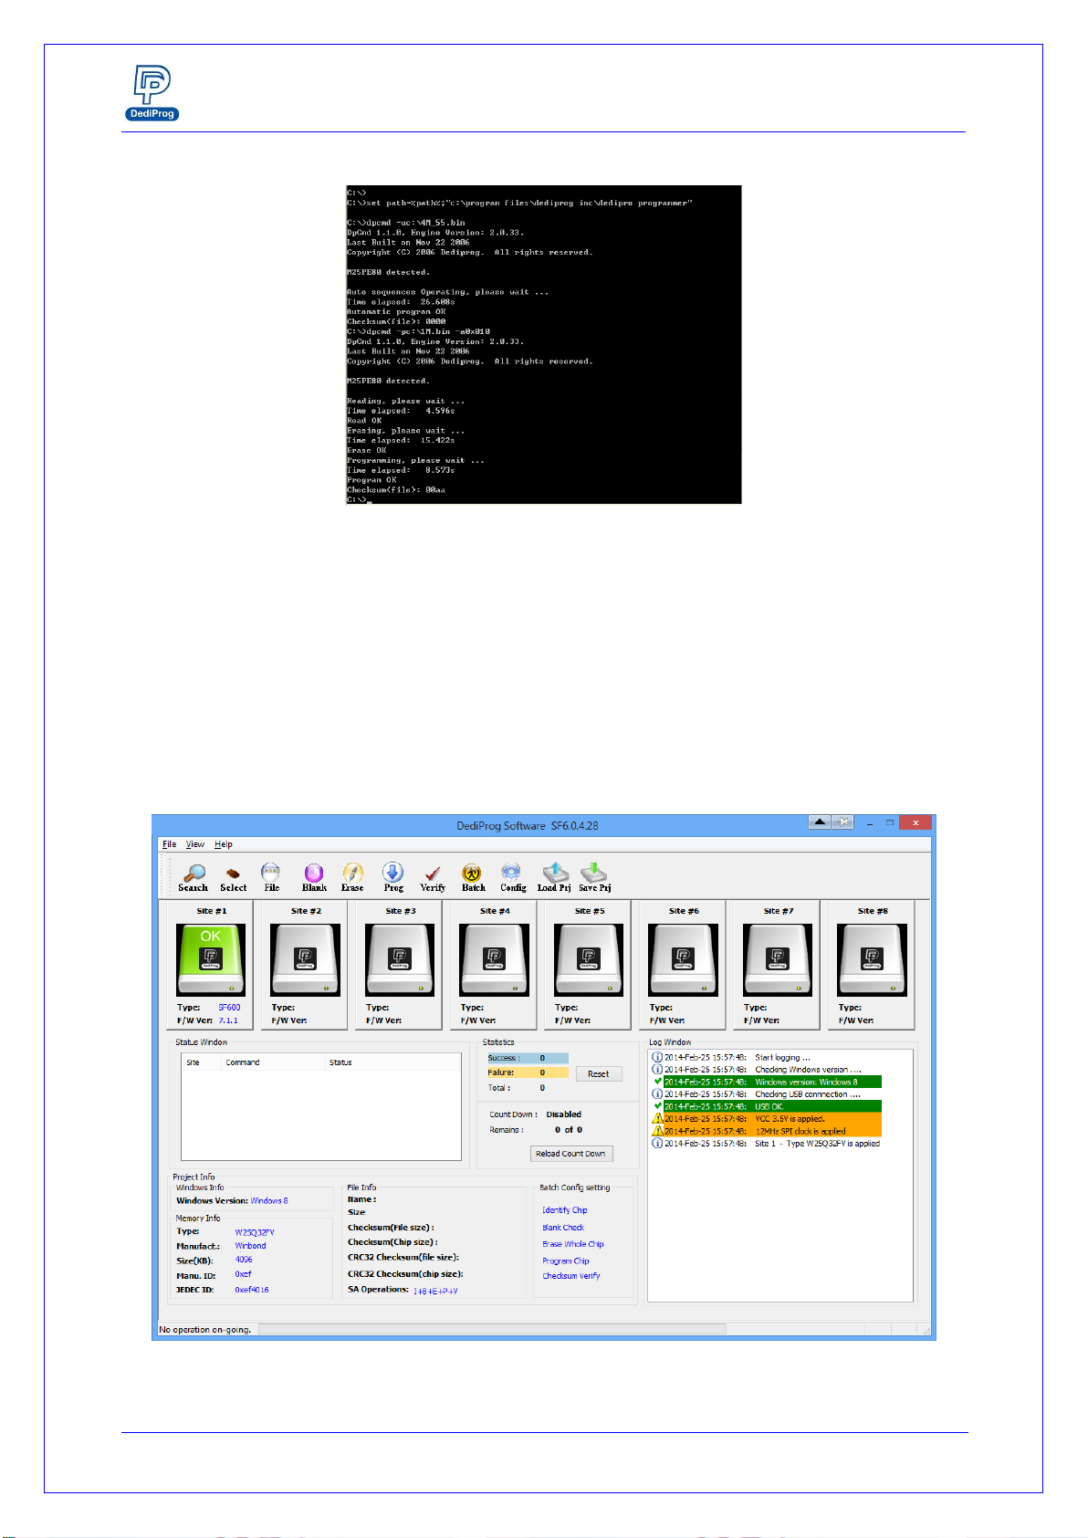The image size is (1088, 1538).
Task: Click the Program Chip batch setting
Action: (x=566, y=1261)
